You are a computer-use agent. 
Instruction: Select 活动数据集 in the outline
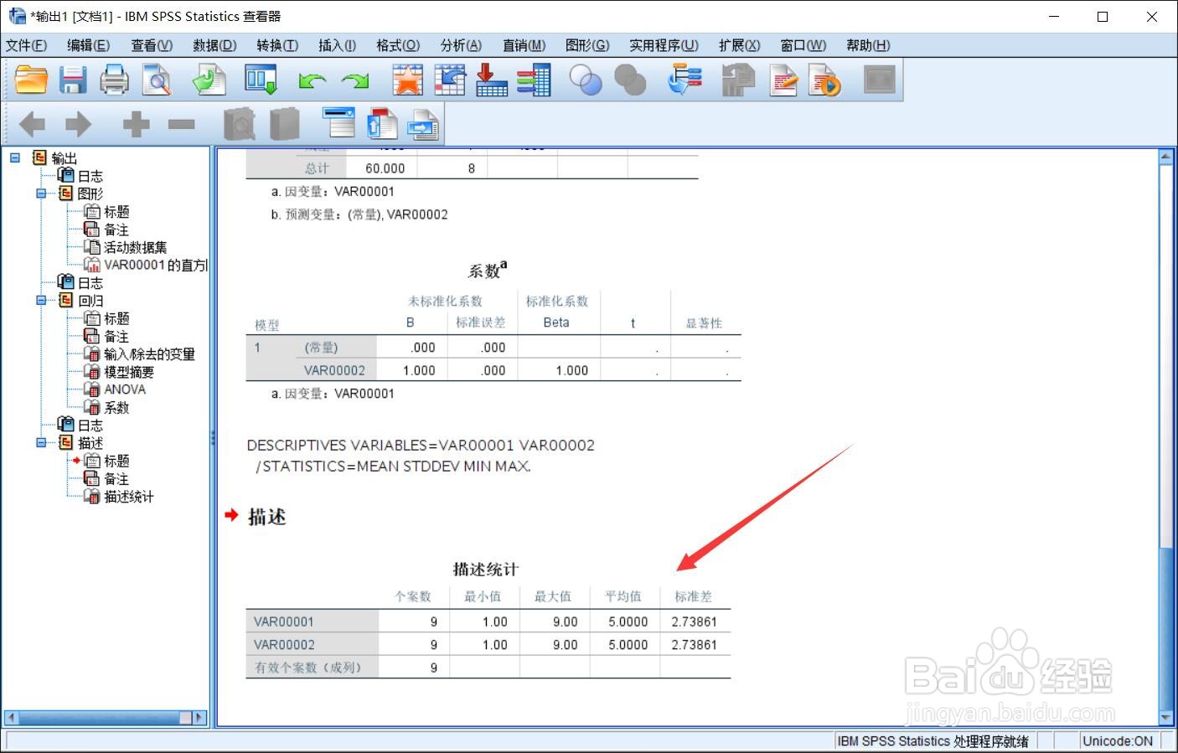[x=135, y=247]
